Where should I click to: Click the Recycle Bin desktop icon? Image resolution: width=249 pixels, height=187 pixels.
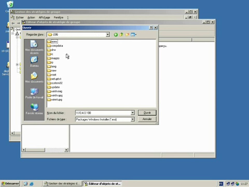pyautogui.click(x=10, y=4)
